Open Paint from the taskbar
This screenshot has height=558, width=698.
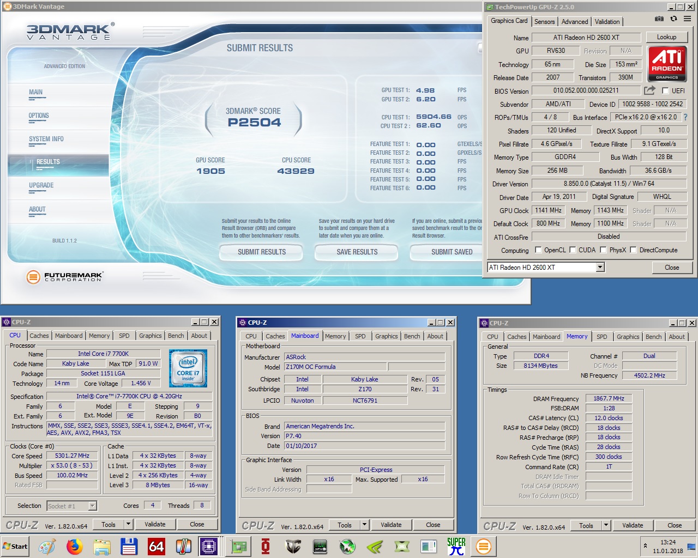point(47,547)
